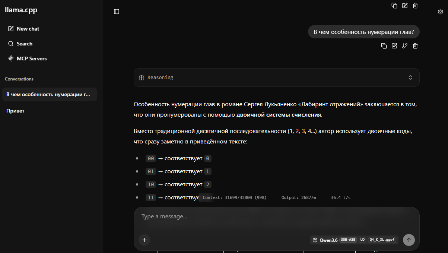The height and width of the screenshot is (253, 448).
Task: Add attachment with the plus button
Action: (x=144, y=240)
